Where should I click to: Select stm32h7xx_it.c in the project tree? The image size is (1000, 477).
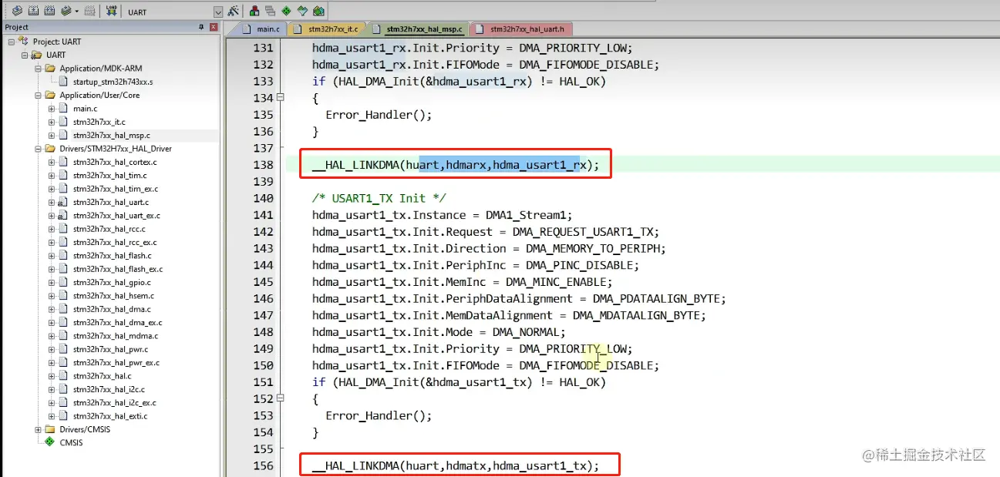click(99, 122)
